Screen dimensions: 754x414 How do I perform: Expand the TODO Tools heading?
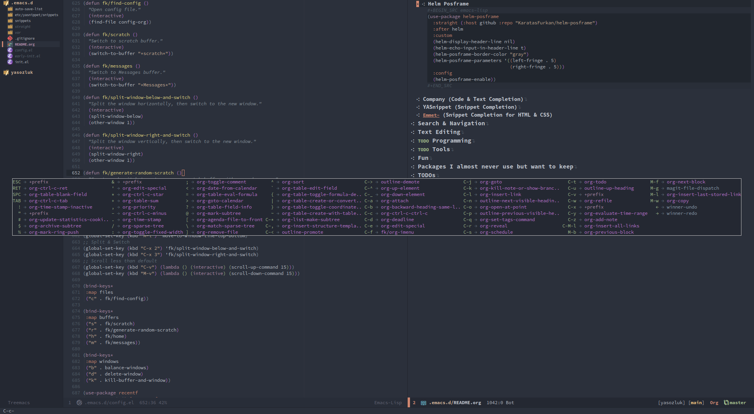(x=433, y=149)
